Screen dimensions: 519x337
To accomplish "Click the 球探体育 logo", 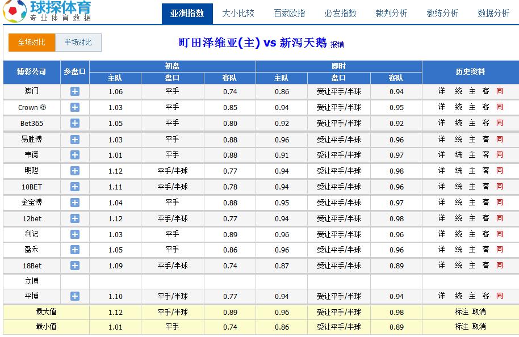I will [x=47, y=11].
